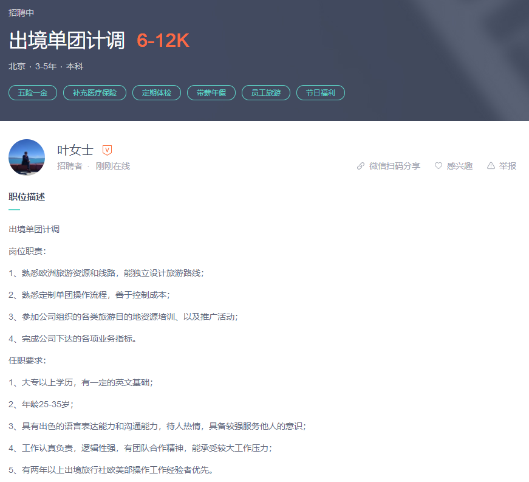Click the 职位描述 section heading

coord(27,197)
